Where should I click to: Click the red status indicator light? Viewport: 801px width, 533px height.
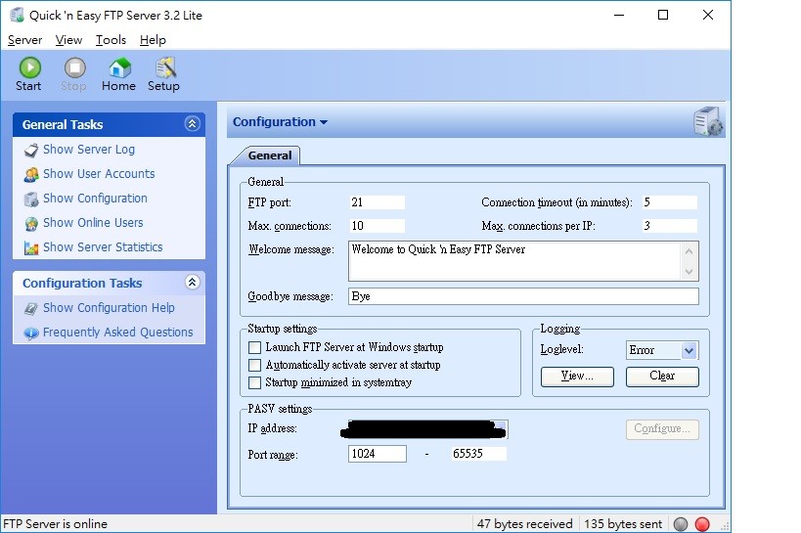702,524
